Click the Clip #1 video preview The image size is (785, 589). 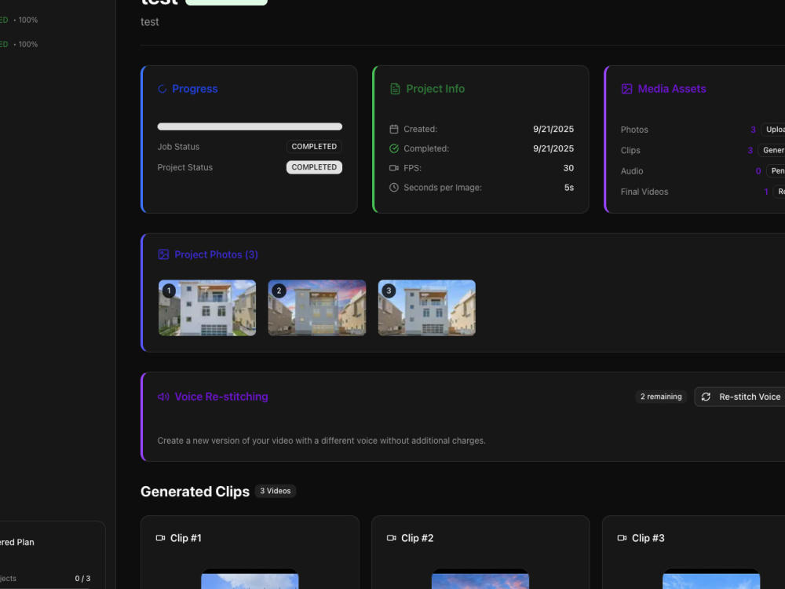[x=250, y=579]
